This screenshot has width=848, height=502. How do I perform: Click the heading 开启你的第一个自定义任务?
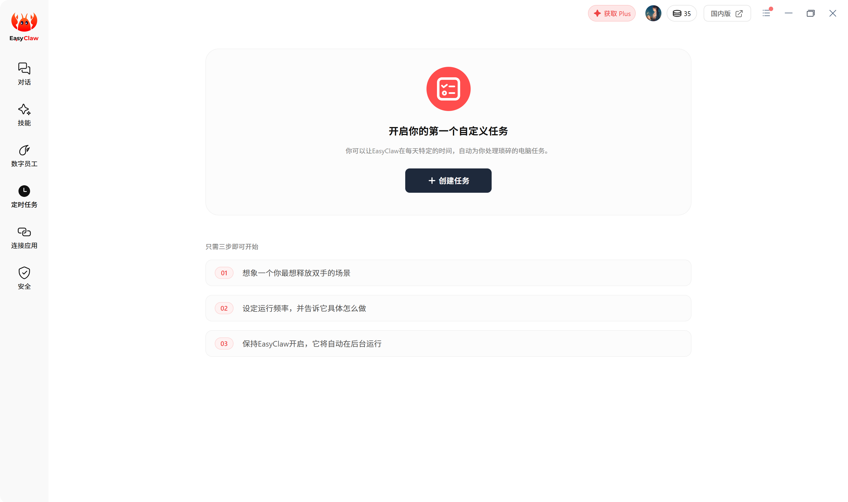448,131
